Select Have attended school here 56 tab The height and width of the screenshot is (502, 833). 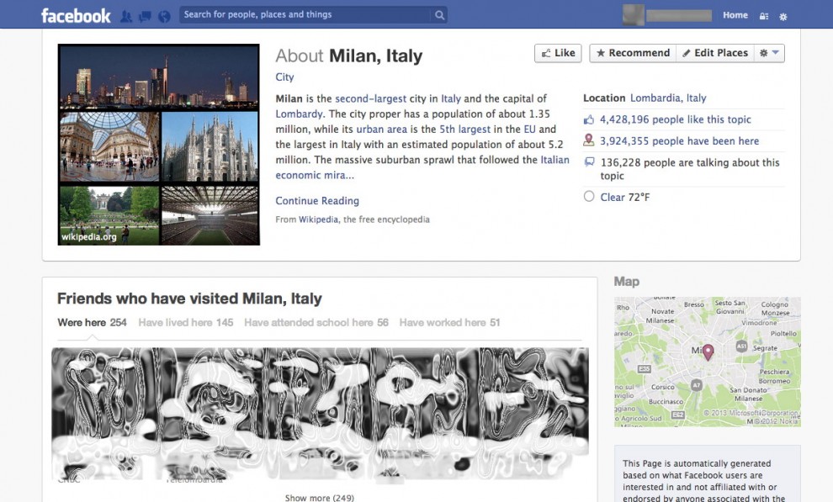point(316,323)
